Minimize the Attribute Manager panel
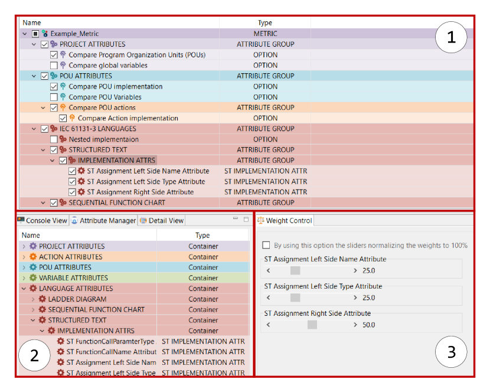This screenshot has height=392, width=490. pos(236,218)
